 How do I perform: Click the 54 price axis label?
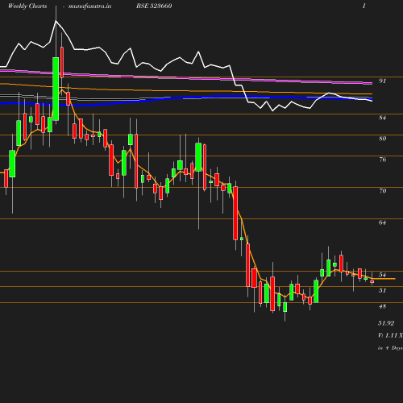(382, 275)
